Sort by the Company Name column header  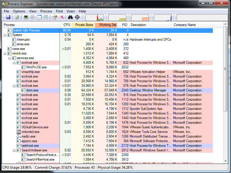click(x=193, y=25)
